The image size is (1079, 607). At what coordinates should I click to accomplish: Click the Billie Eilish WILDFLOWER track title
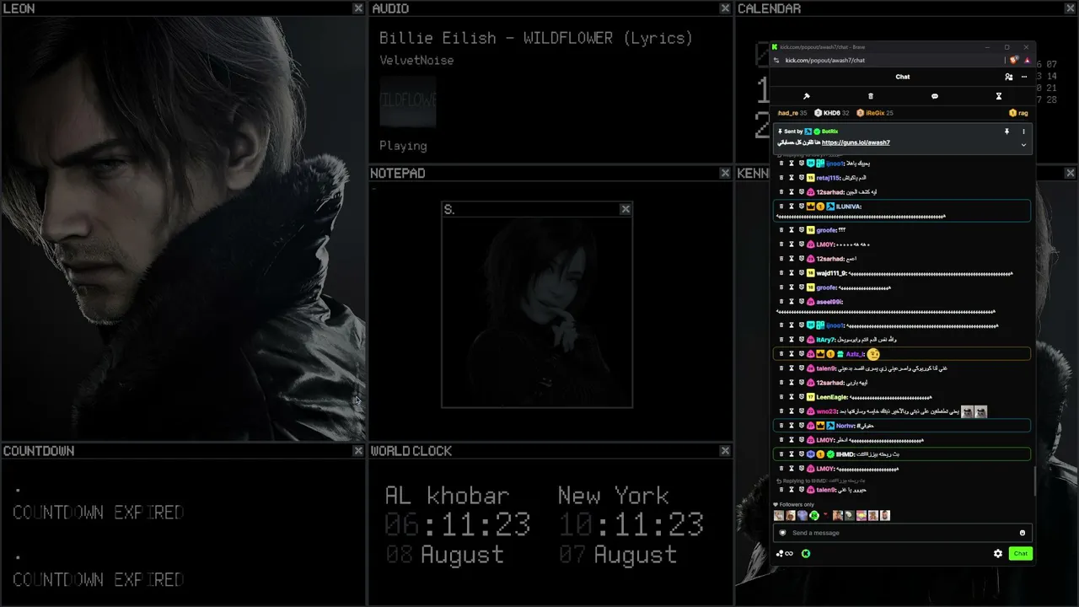pos(536,39)
